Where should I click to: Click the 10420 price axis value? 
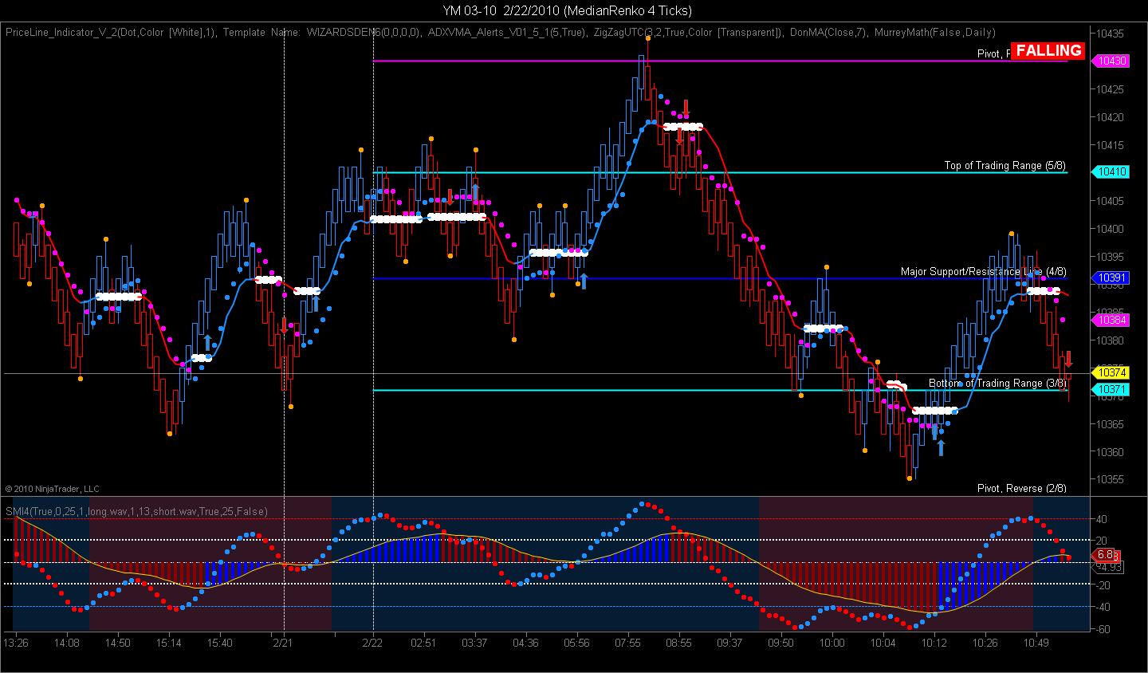click(x=1110, y=117)
